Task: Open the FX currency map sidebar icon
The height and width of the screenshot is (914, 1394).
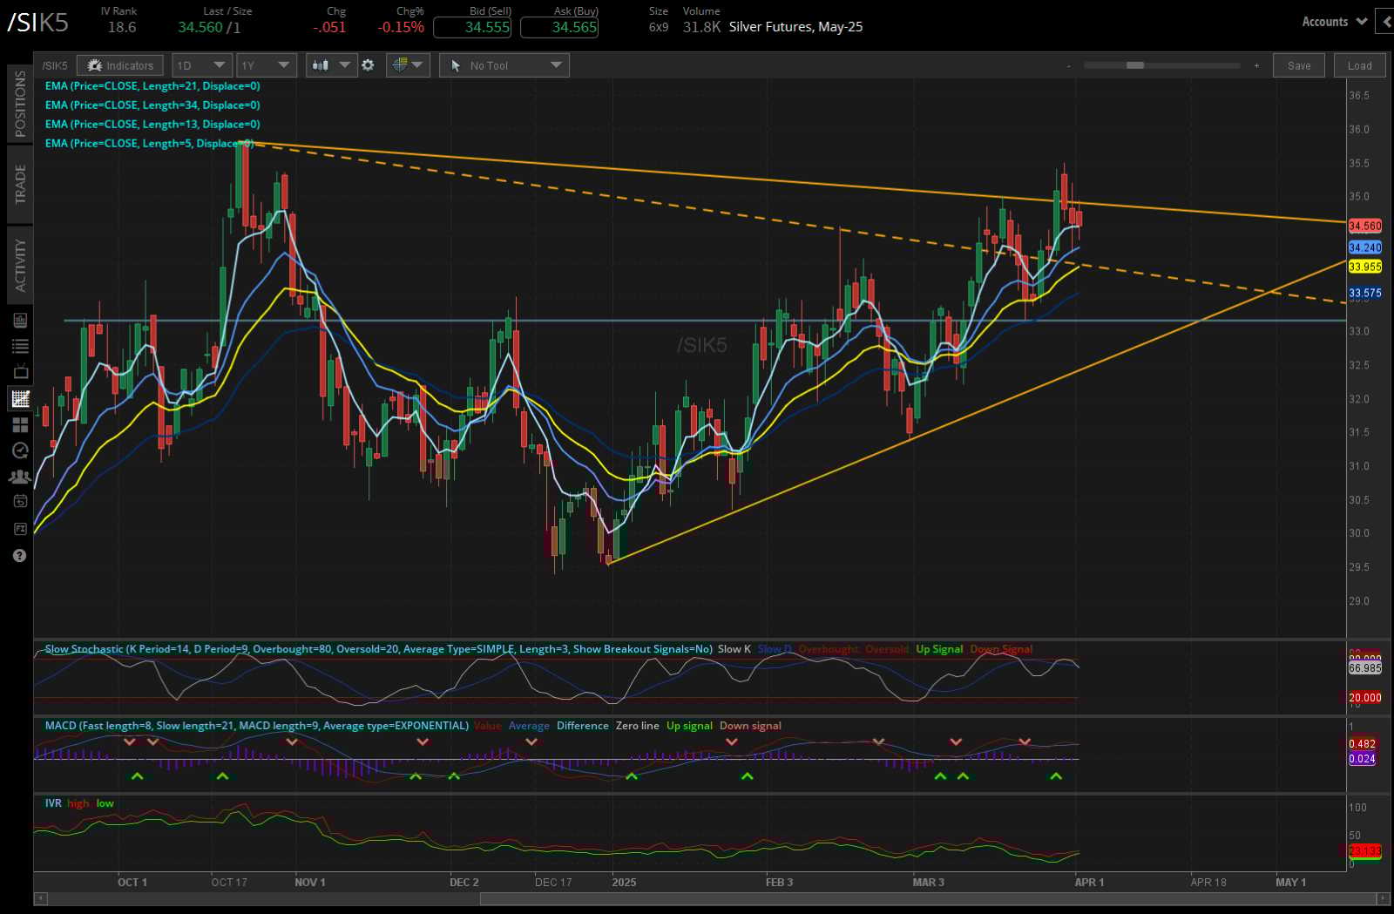Action: 20,528
